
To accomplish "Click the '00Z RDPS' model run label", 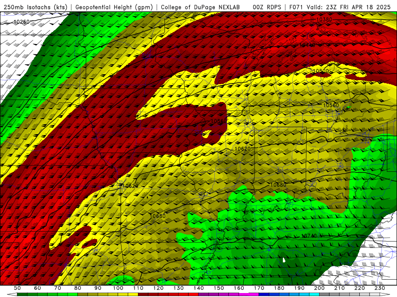I will [x=266, y=7].
